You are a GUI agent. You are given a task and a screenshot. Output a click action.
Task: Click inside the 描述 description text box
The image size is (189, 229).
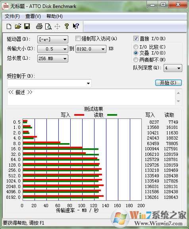(x=91, y=97)
